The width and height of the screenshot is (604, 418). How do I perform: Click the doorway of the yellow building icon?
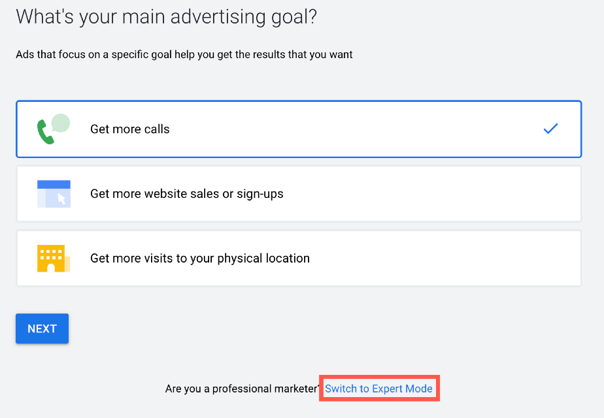tap(51, 268)
